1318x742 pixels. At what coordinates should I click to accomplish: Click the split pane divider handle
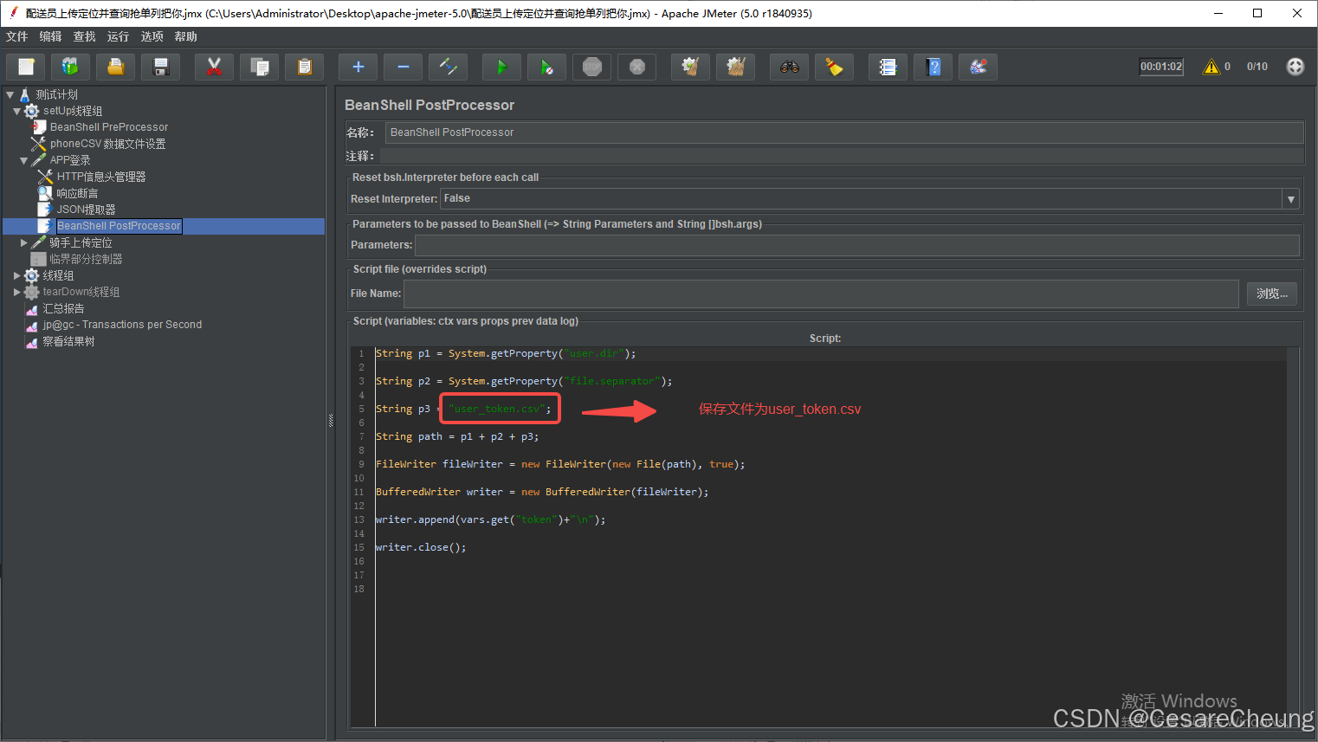coord(331,421)
